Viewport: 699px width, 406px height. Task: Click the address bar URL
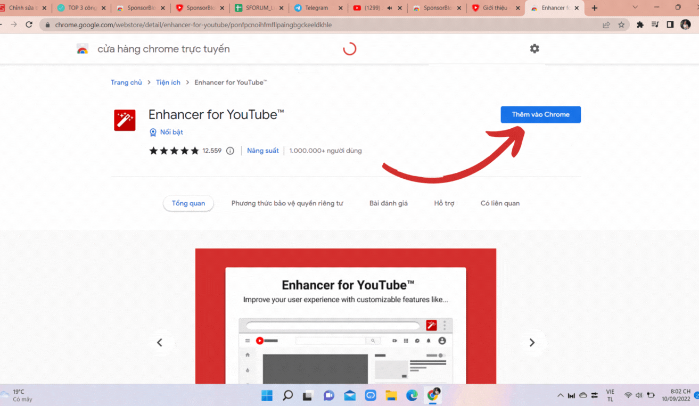click(x=193, y=24)
